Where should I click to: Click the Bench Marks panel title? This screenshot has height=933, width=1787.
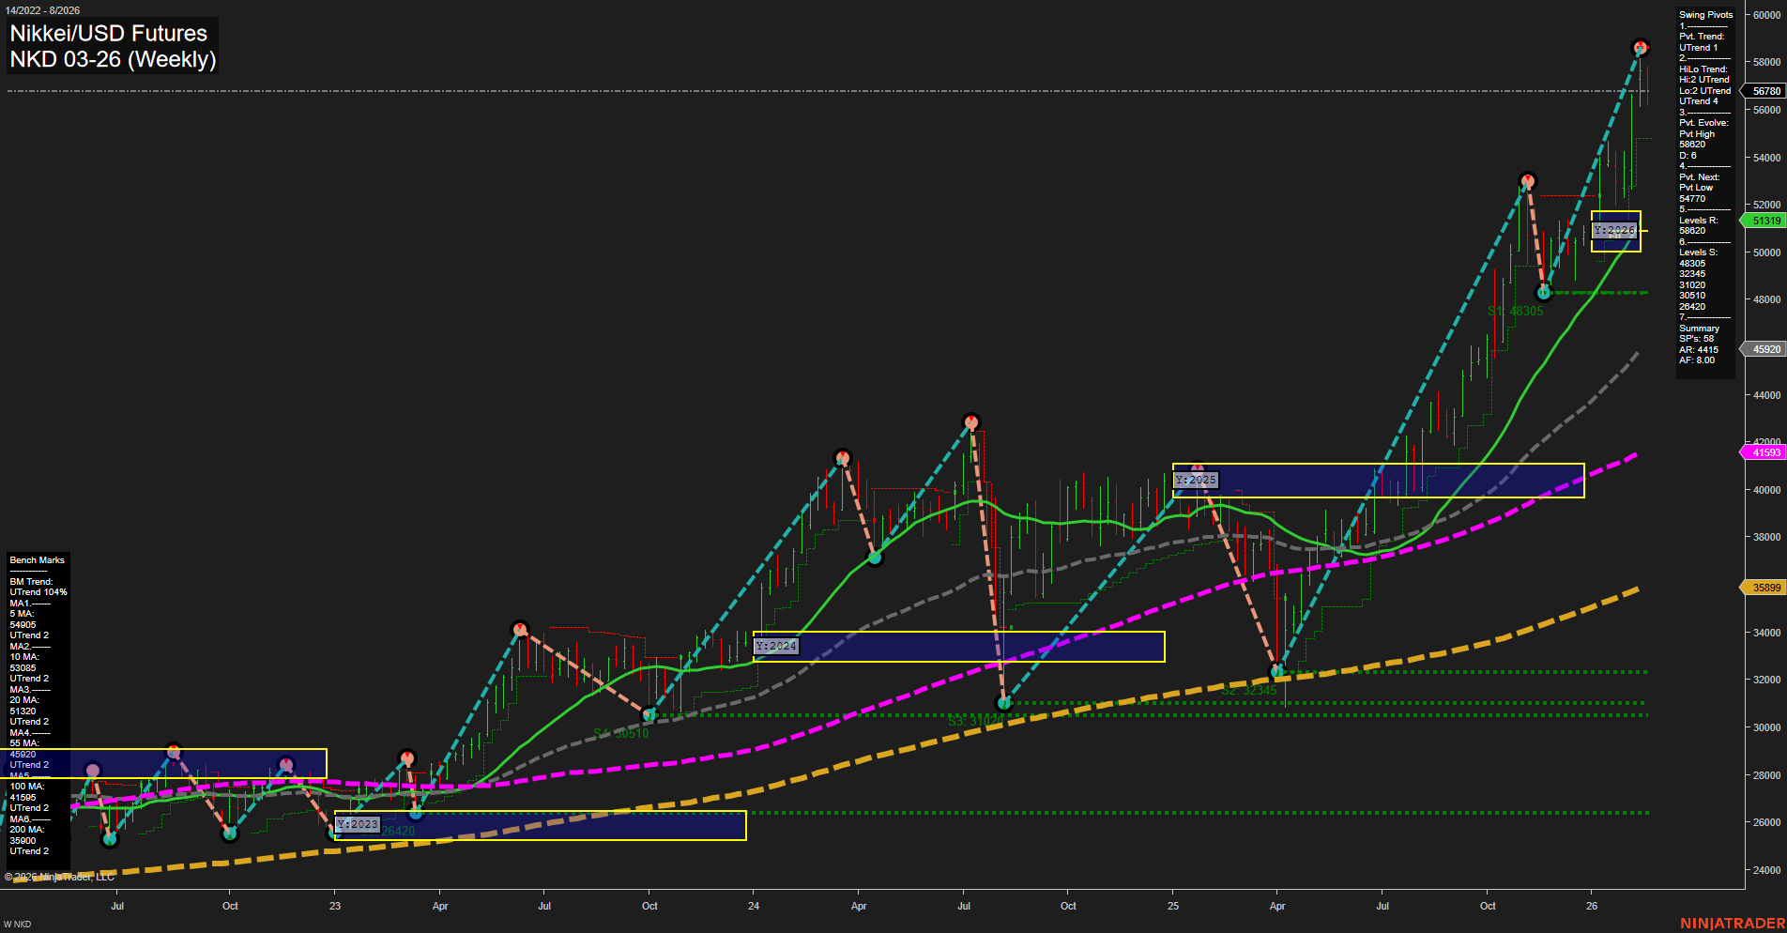36,559
